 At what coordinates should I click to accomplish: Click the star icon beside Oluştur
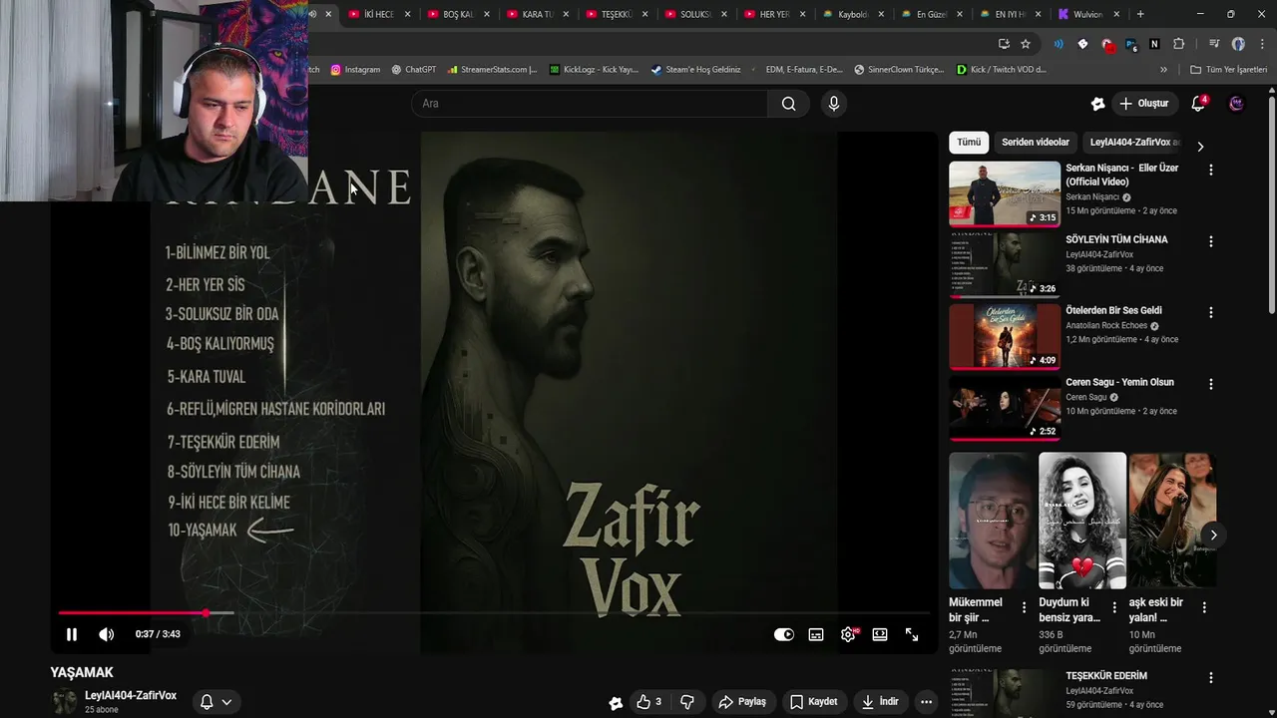tap(1097, 104)
